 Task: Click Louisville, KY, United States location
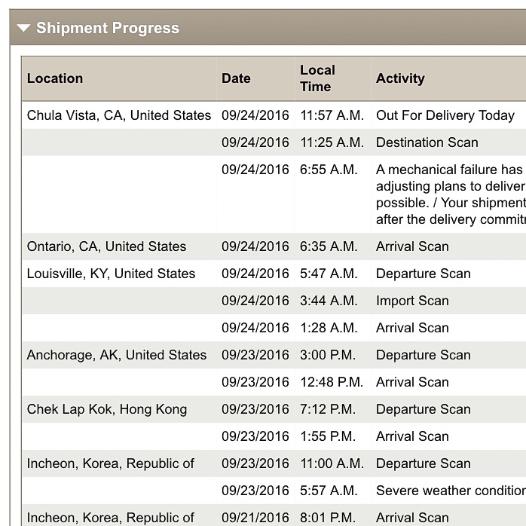(x=111, y=274)
